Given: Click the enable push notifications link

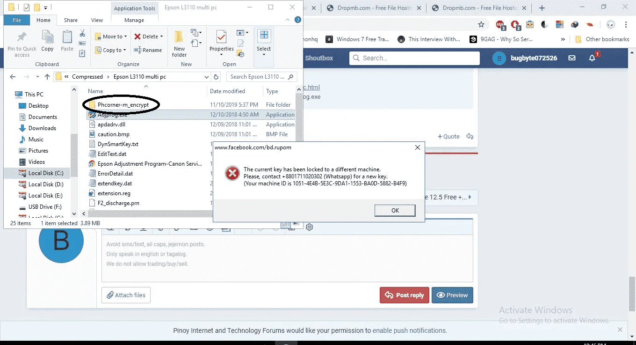Looking at the screenshot, I should click(x=410, y=330).
